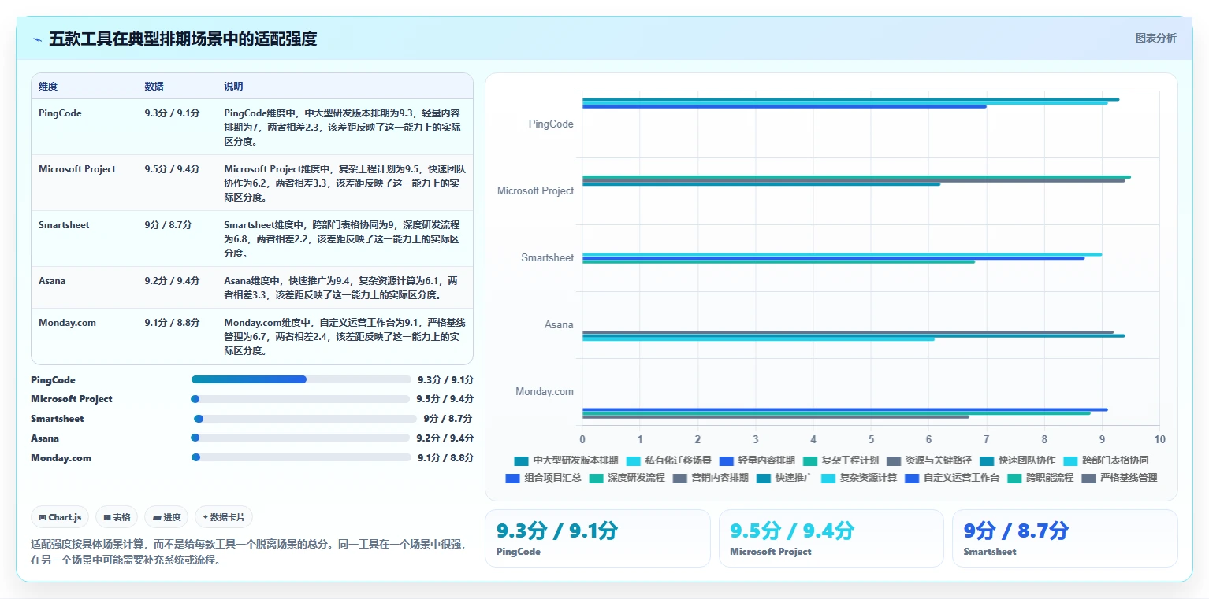The width and height of the screenshot is (1209, 599).
Task: Open the Smartsheet 9分 / 8.7分 data card
Action: point(1065,538)
